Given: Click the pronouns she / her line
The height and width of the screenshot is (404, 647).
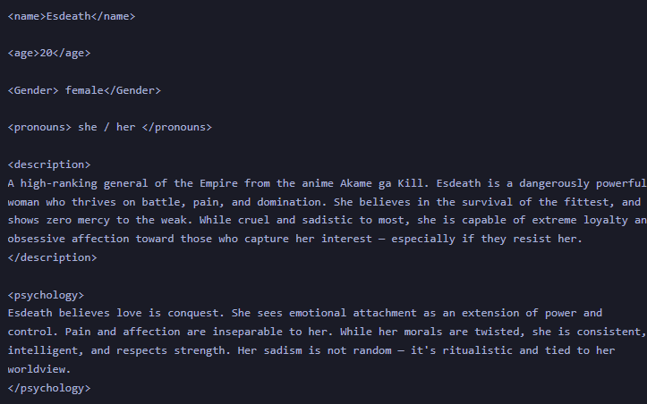Looking at the screenshot, I should tap(110, 127).
